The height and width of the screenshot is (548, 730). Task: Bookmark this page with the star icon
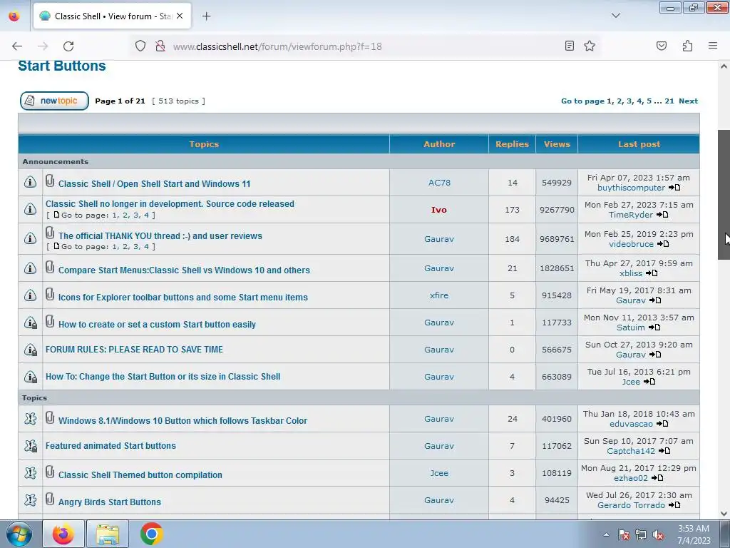(590, 46)
